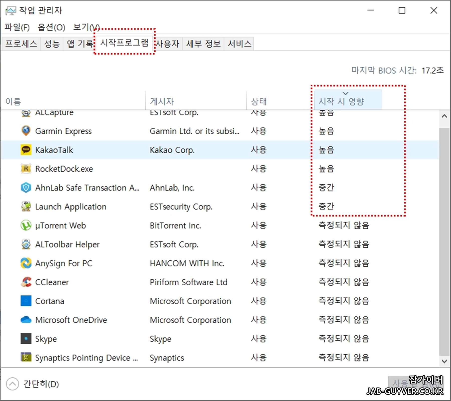
Task: Collapse to simple view with 간단히(D)
Action: pos(33,384)
